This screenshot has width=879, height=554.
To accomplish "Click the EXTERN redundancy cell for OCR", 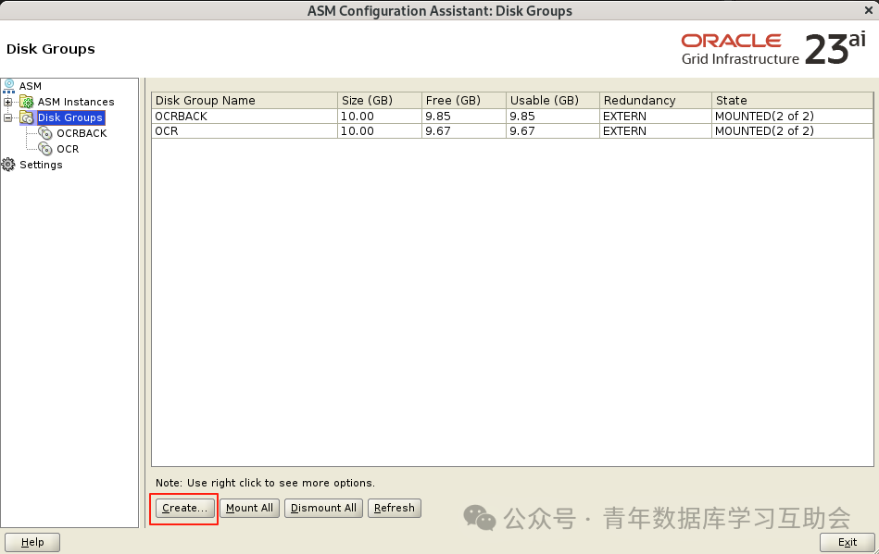I will 656,131.
